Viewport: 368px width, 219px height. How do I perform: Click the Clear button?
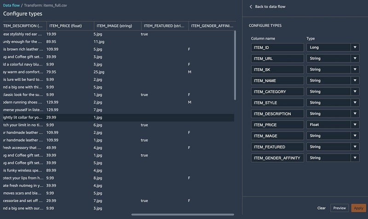pos(321,208)
